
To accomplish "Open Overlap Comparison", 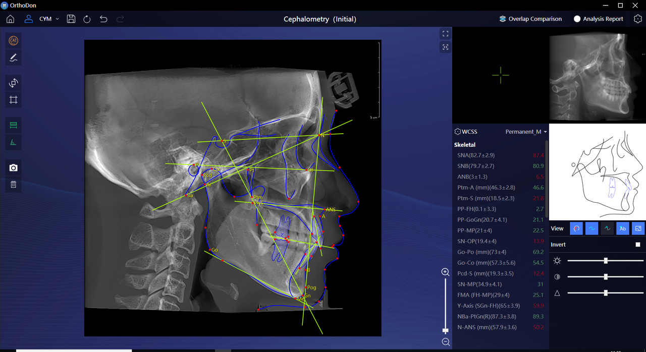I will pos(530,19).
